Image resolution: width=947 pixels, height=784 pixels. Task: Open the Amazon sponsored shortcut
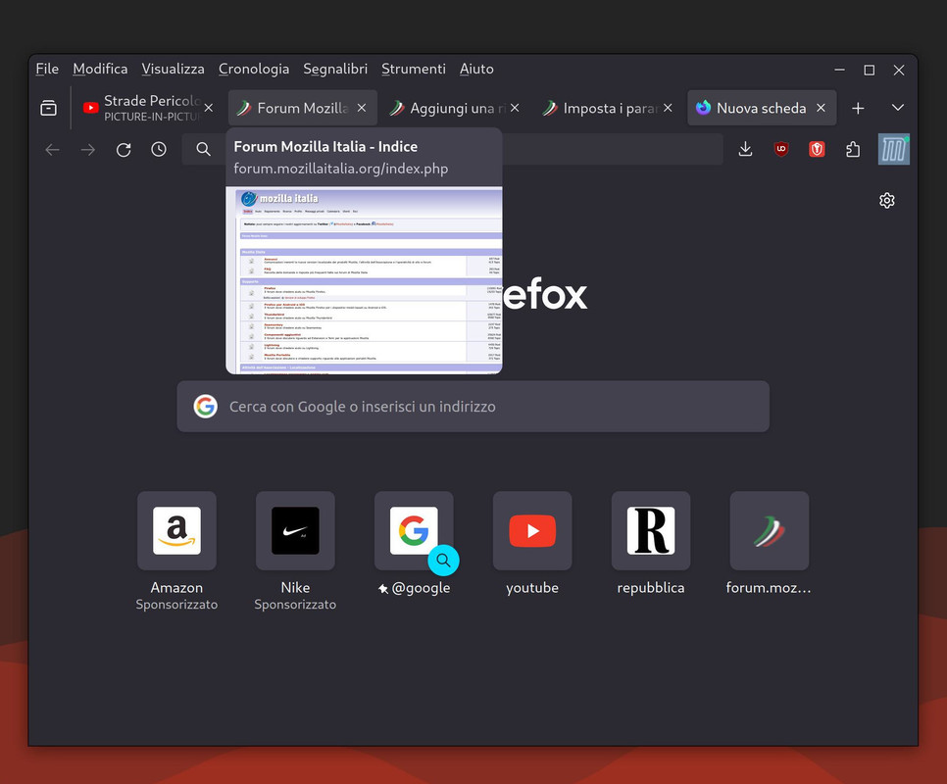(177, 530)
